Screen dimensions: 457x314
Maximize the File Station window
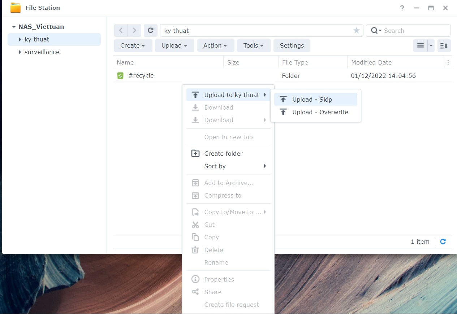point(431,8)
